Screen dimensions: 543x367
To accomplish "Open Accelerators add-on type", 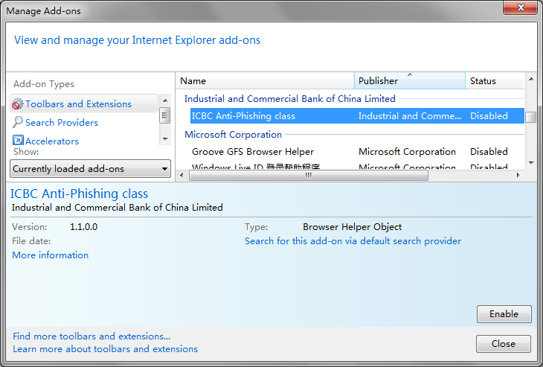I will point(52,141).
